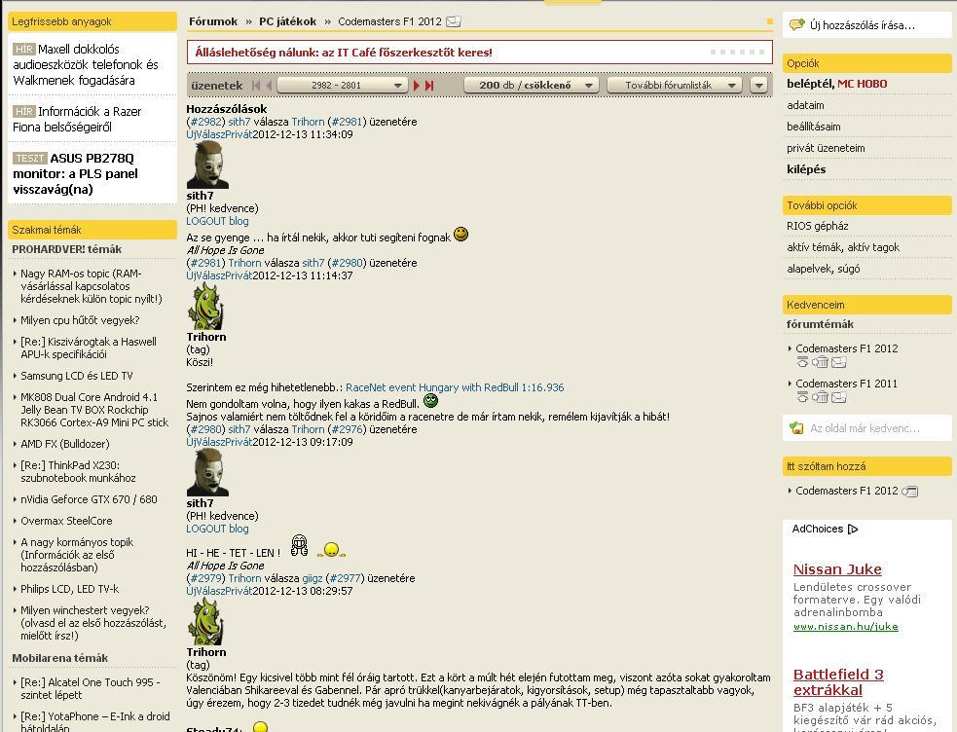Open the 200 db / csökkenő dropdown
957x732 pixels.
pyautogui.click(x=531, y=86)
